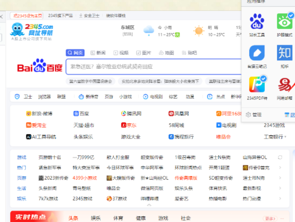
Task: Open the 唯品会 red link
Action: [223, 137]
